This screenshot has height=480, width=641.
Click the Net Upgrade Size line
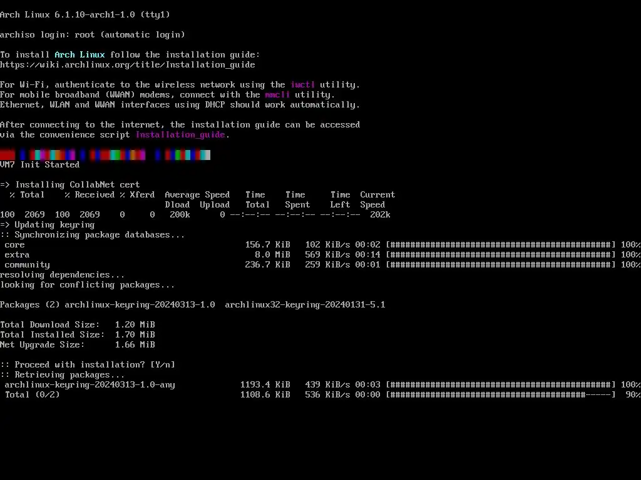tap(78, 345)
